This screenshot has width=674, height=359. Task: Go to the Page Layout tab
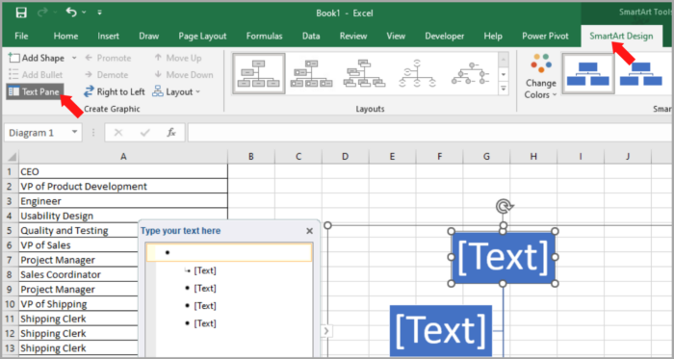[202, 36]
